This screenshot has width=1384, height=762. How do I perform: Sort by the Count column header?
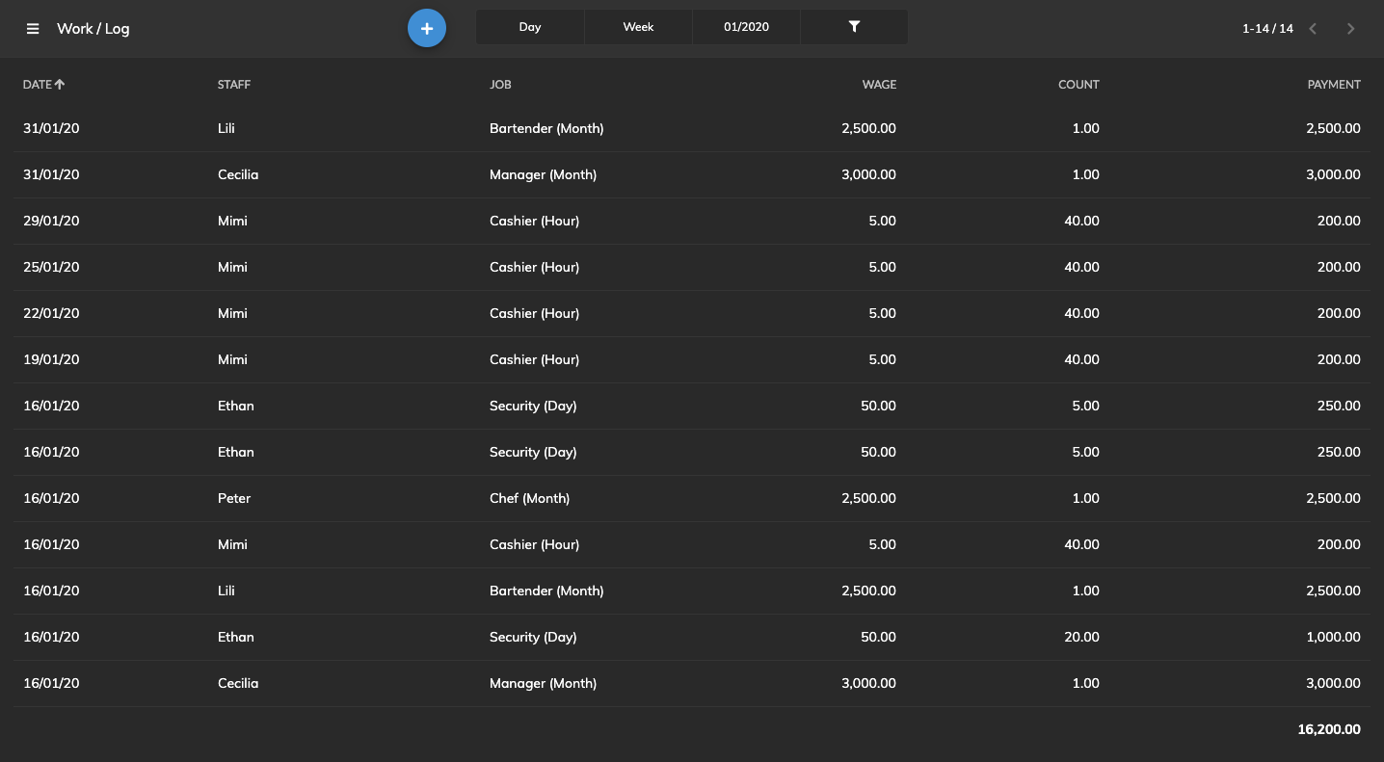click(x=1078, y=85)
